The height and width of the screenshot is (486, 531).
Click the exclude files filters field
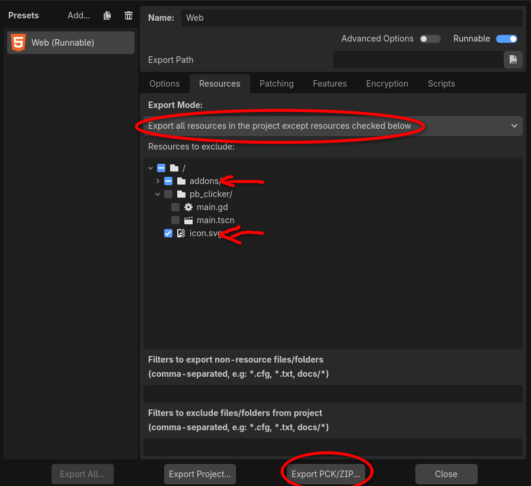tap(332, 447)
